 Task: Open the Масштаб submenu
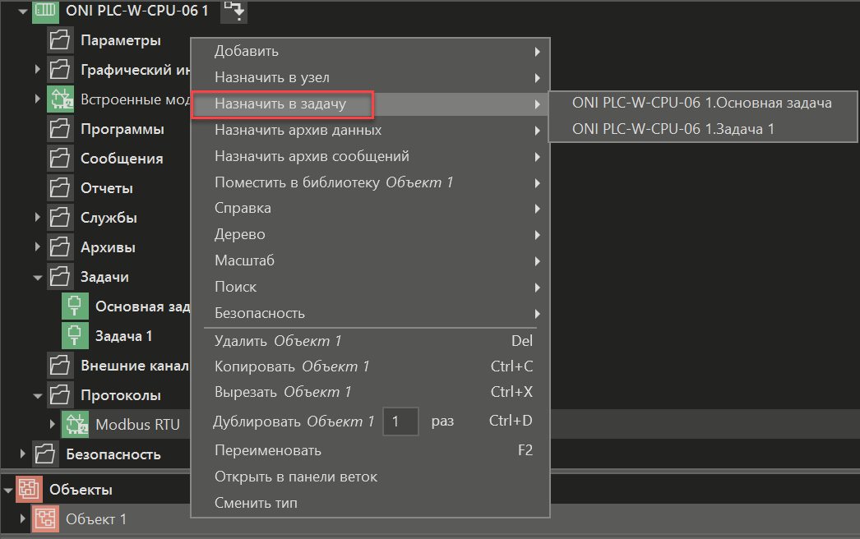click(370, 261)
